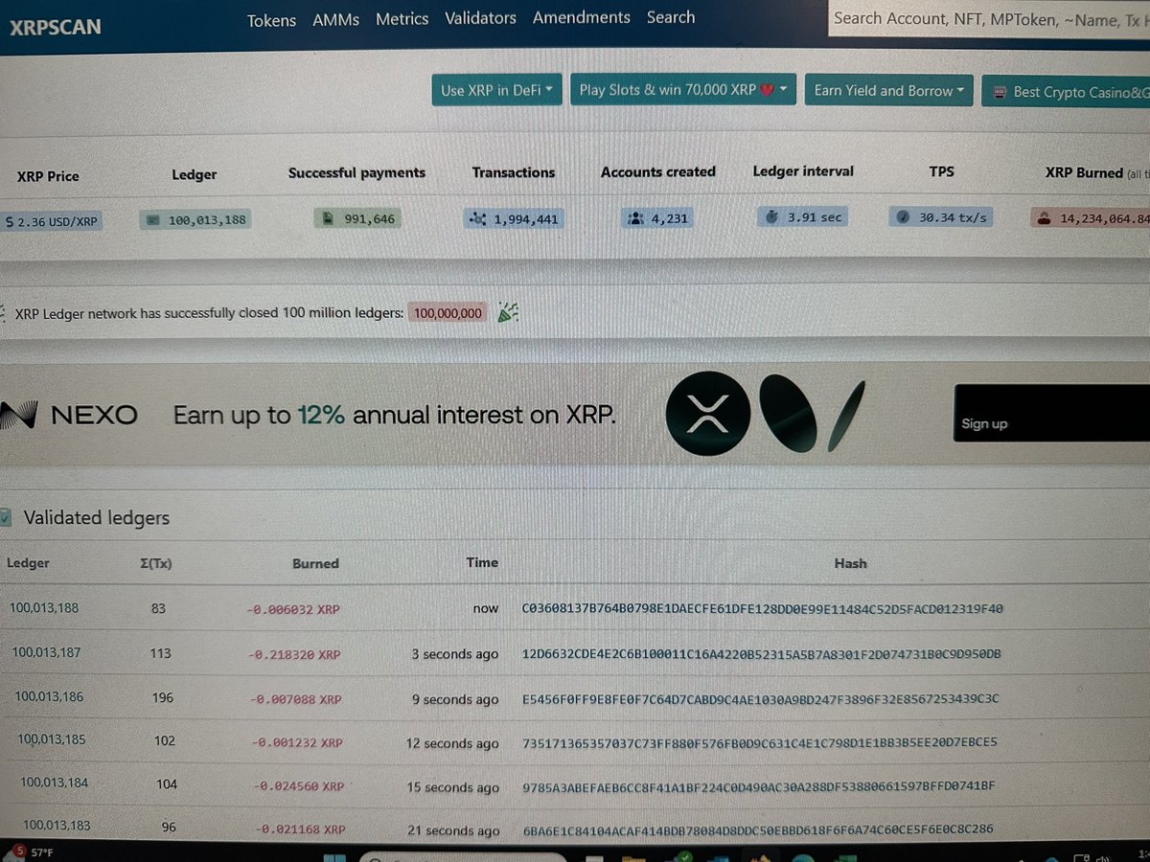Click the stopwatch icon beside 3.91 sec

pyautogui.click(x=773, y=217)
